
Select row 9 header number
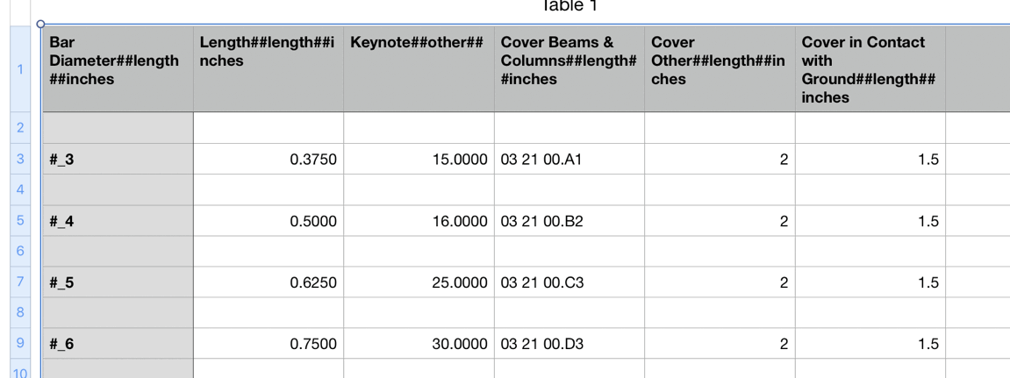pyautogui.click(x=20, y=343)
